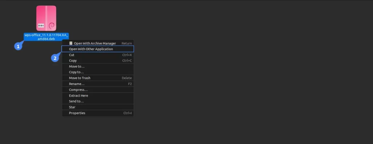Select Move to Trash
373x144 pixels.
pyautogui.click(x=98, y=78)
